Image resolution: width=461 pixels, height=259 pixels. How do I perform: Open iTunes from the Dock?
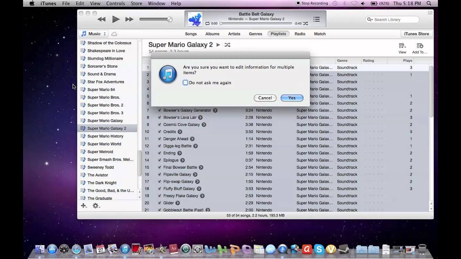[125, 249]
